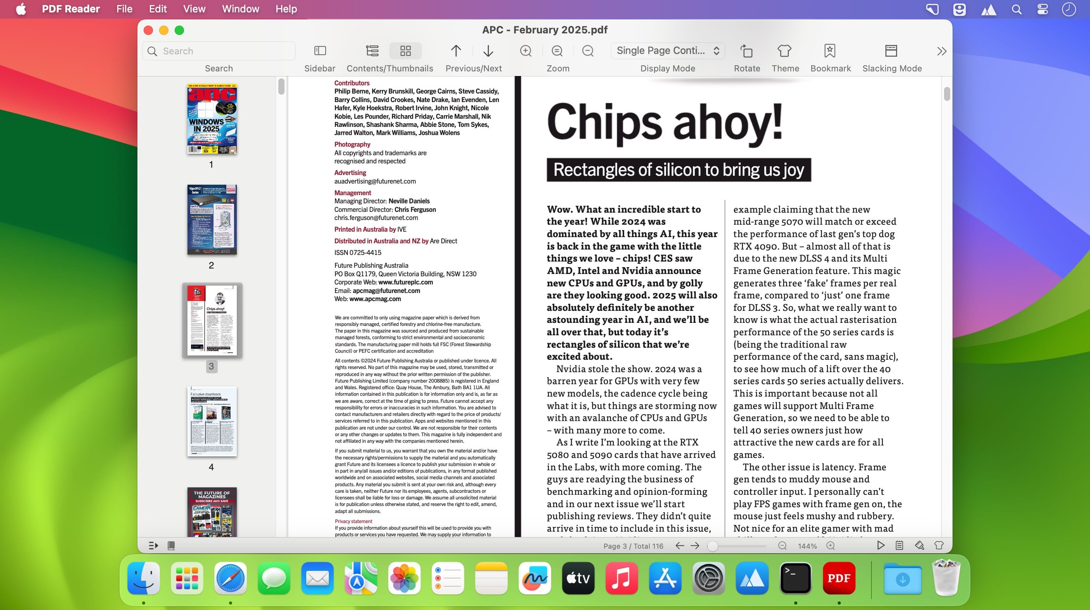Viewport: 1090px width, 610px height.
Task: Go to previous page using up arrow
Action: pyautogui.click(x=456, y=51)
